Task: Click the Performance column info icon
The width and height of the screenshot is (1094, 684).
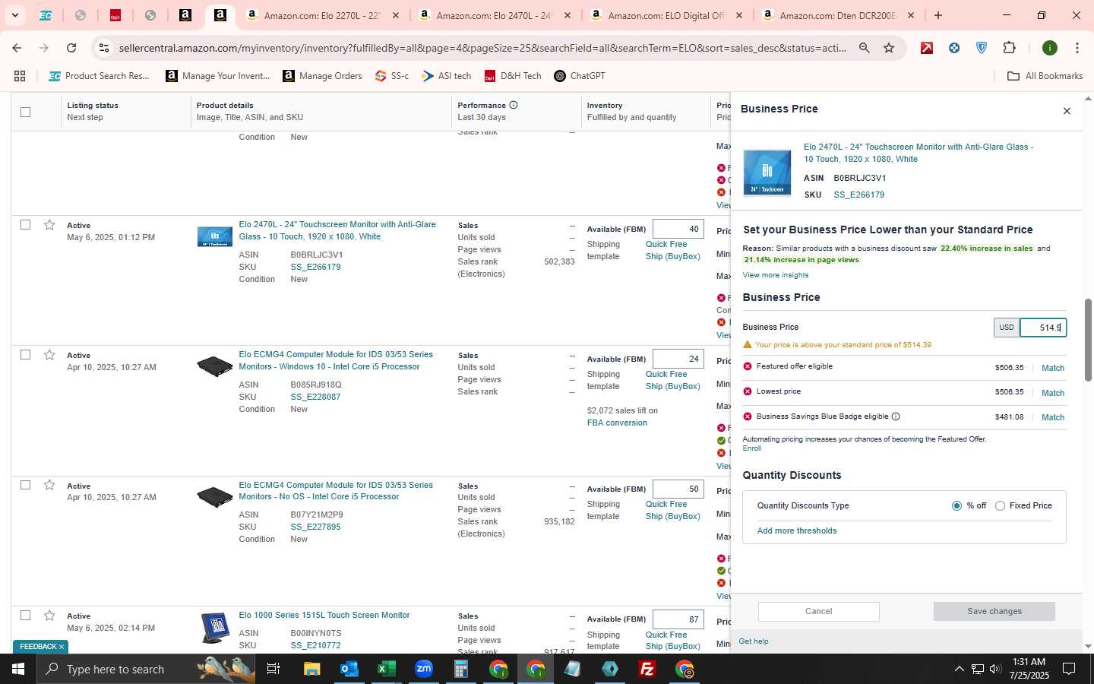Action: (x=514, y=105)
